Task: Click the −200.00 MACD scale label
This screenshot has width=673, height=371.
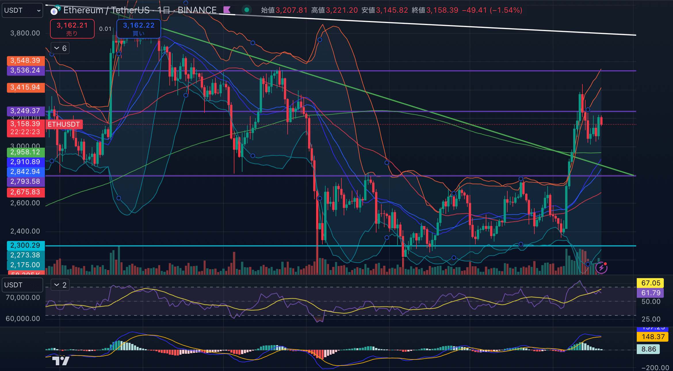Action: 655,368
